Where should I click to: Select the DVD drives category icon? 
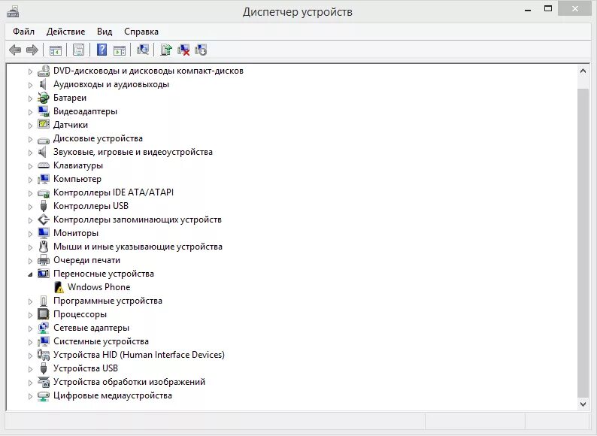(44, 71)
